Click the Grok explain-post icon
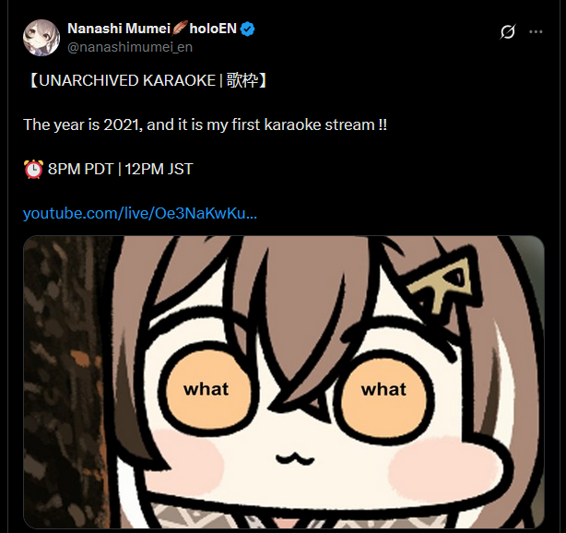 (508, 31)
